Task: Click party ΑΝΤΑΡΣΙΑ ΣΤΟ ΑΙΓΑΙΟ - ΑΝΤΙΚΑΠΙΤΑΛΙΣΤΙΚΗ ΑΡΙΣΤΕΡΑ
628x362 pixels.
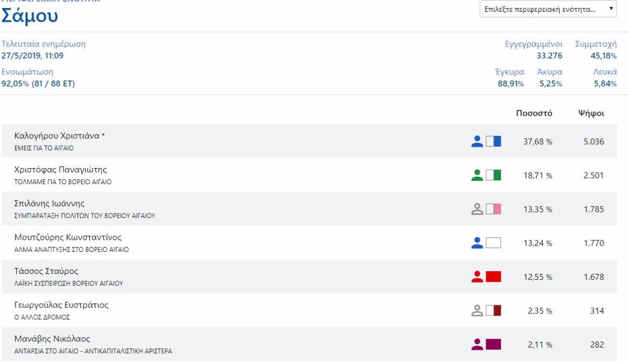Action: (x=93, y=351)
